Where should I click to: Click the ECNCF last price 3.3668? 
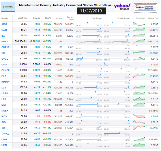click(23, 70)
